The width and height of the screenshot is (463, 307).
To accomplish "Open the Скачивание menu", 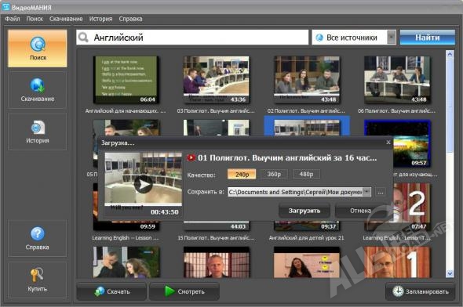I will pyautogui.click(x=66, y=19).
